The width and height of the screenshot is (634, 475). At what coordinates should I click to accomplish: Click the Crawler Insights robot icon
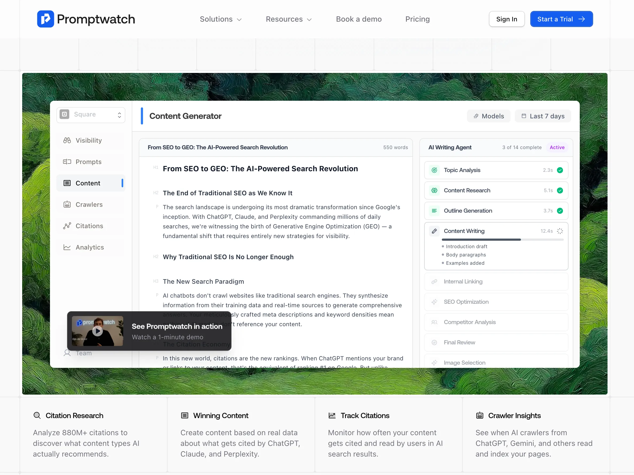pos(480,415)
